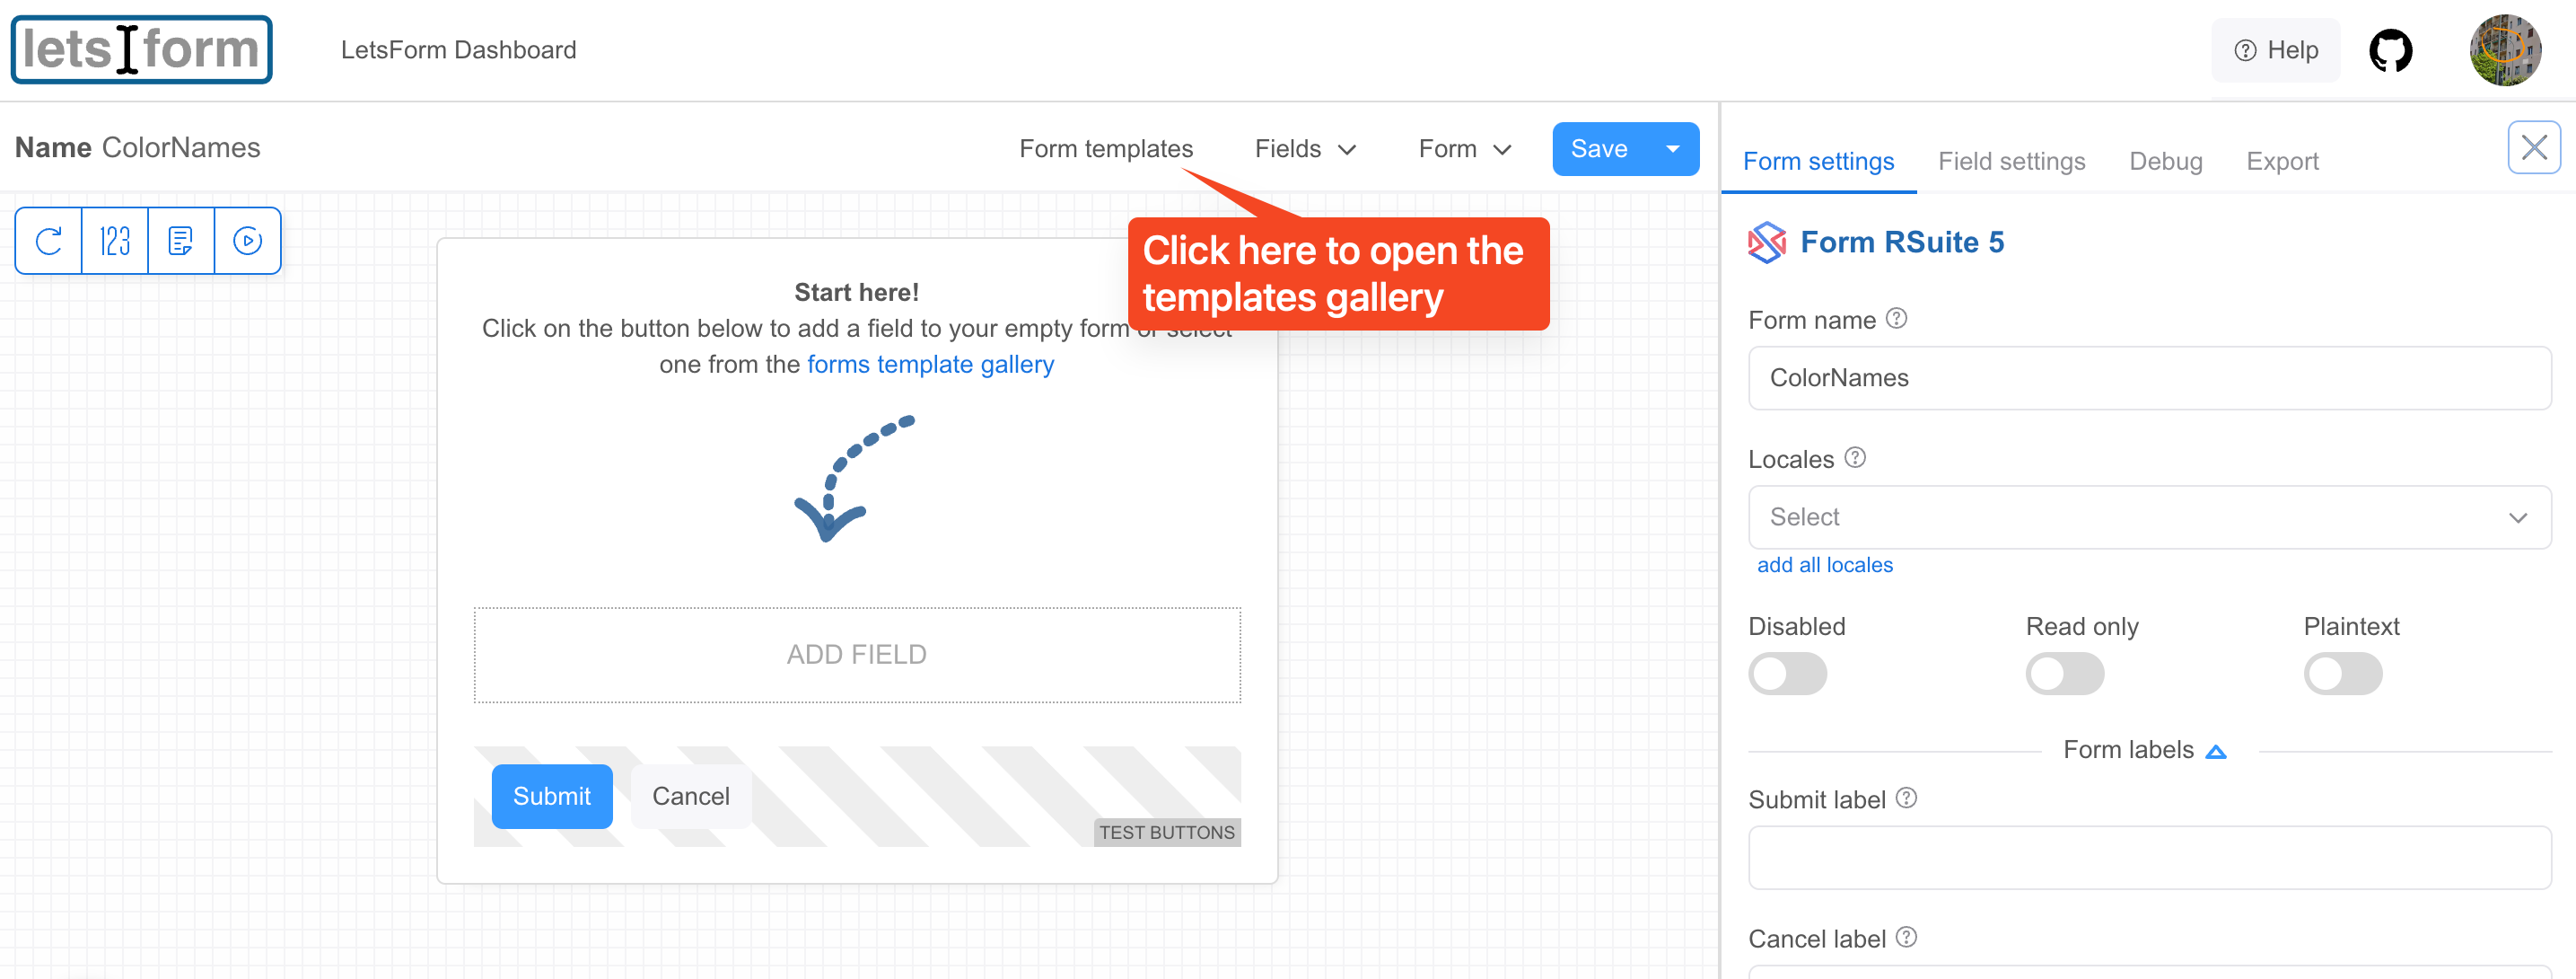Click the copy/duplicate form icon
The width and height of the screenshot is (2576, 979).
click(180, 242)
